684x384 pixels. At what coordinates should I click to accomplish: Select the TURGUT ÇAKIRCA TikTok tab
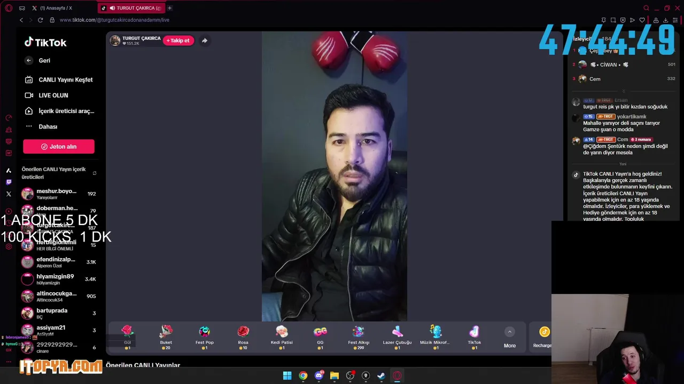[131, 8]
